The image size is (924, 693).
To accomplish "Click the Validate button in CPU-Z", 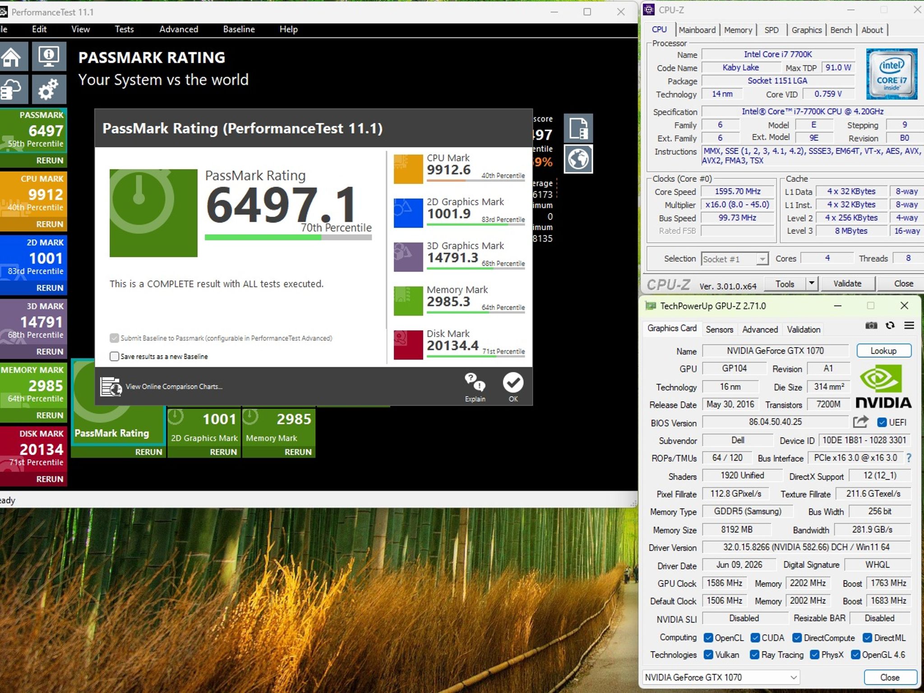I will click(847, 283).
